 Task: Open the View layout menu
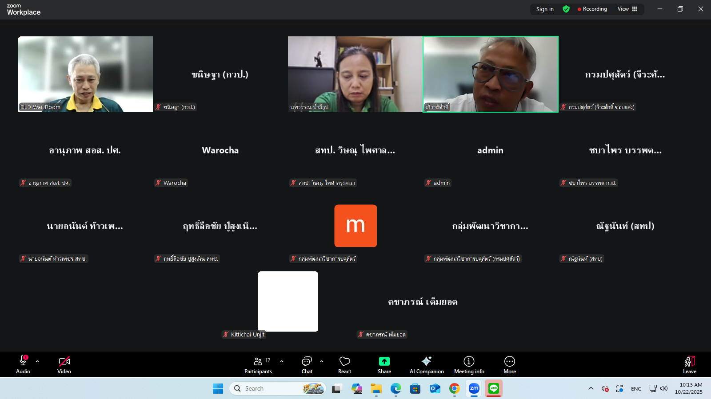[x=627, y=9]
